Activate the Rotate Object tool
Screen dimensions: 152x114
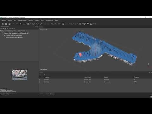[x=33, y=24]
